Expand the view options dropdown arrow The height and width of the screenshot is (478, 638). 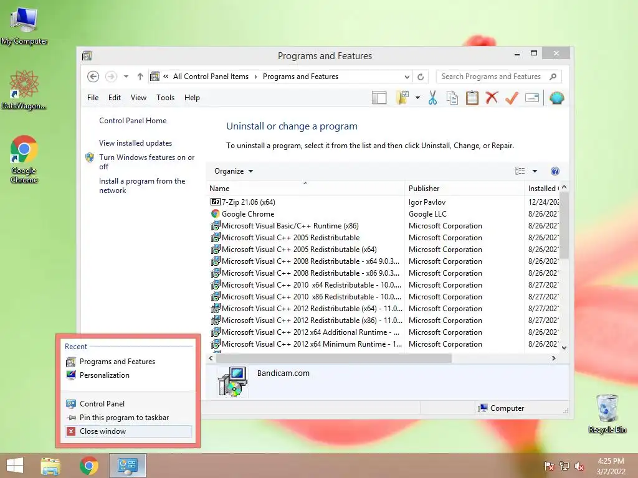tap(535, 171)
